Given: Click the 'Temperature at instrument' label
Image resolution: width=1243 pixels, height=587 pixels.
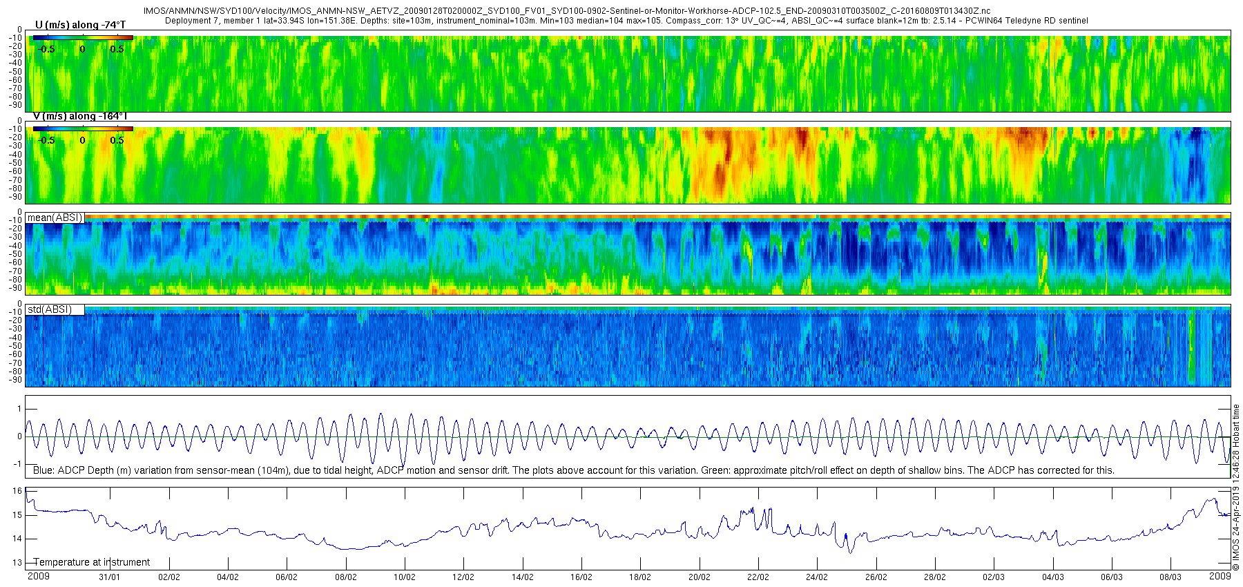Looking at the screenshot, I should [x=92, y=562].
